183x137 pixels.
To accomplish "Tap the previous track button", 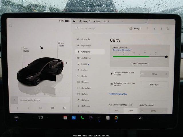I will (x=17, y=108).
